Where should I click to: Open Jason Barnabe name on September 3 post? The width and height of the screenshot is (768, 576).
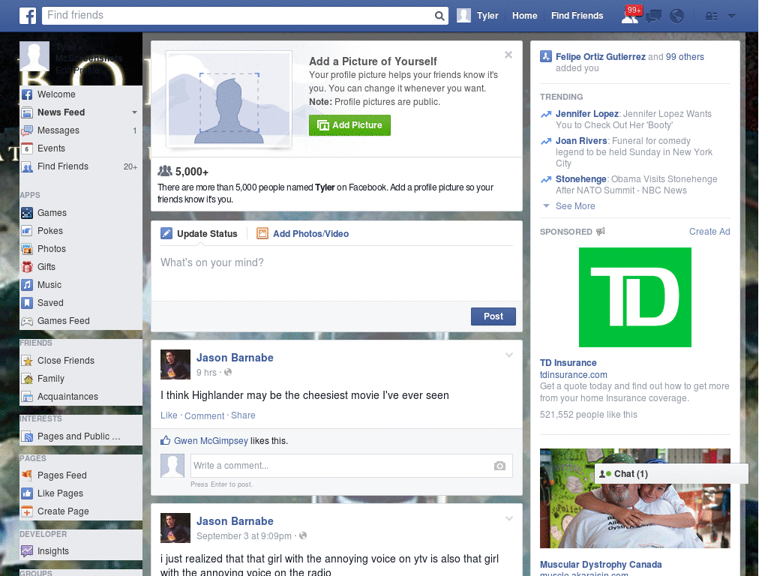coord(235,521)
